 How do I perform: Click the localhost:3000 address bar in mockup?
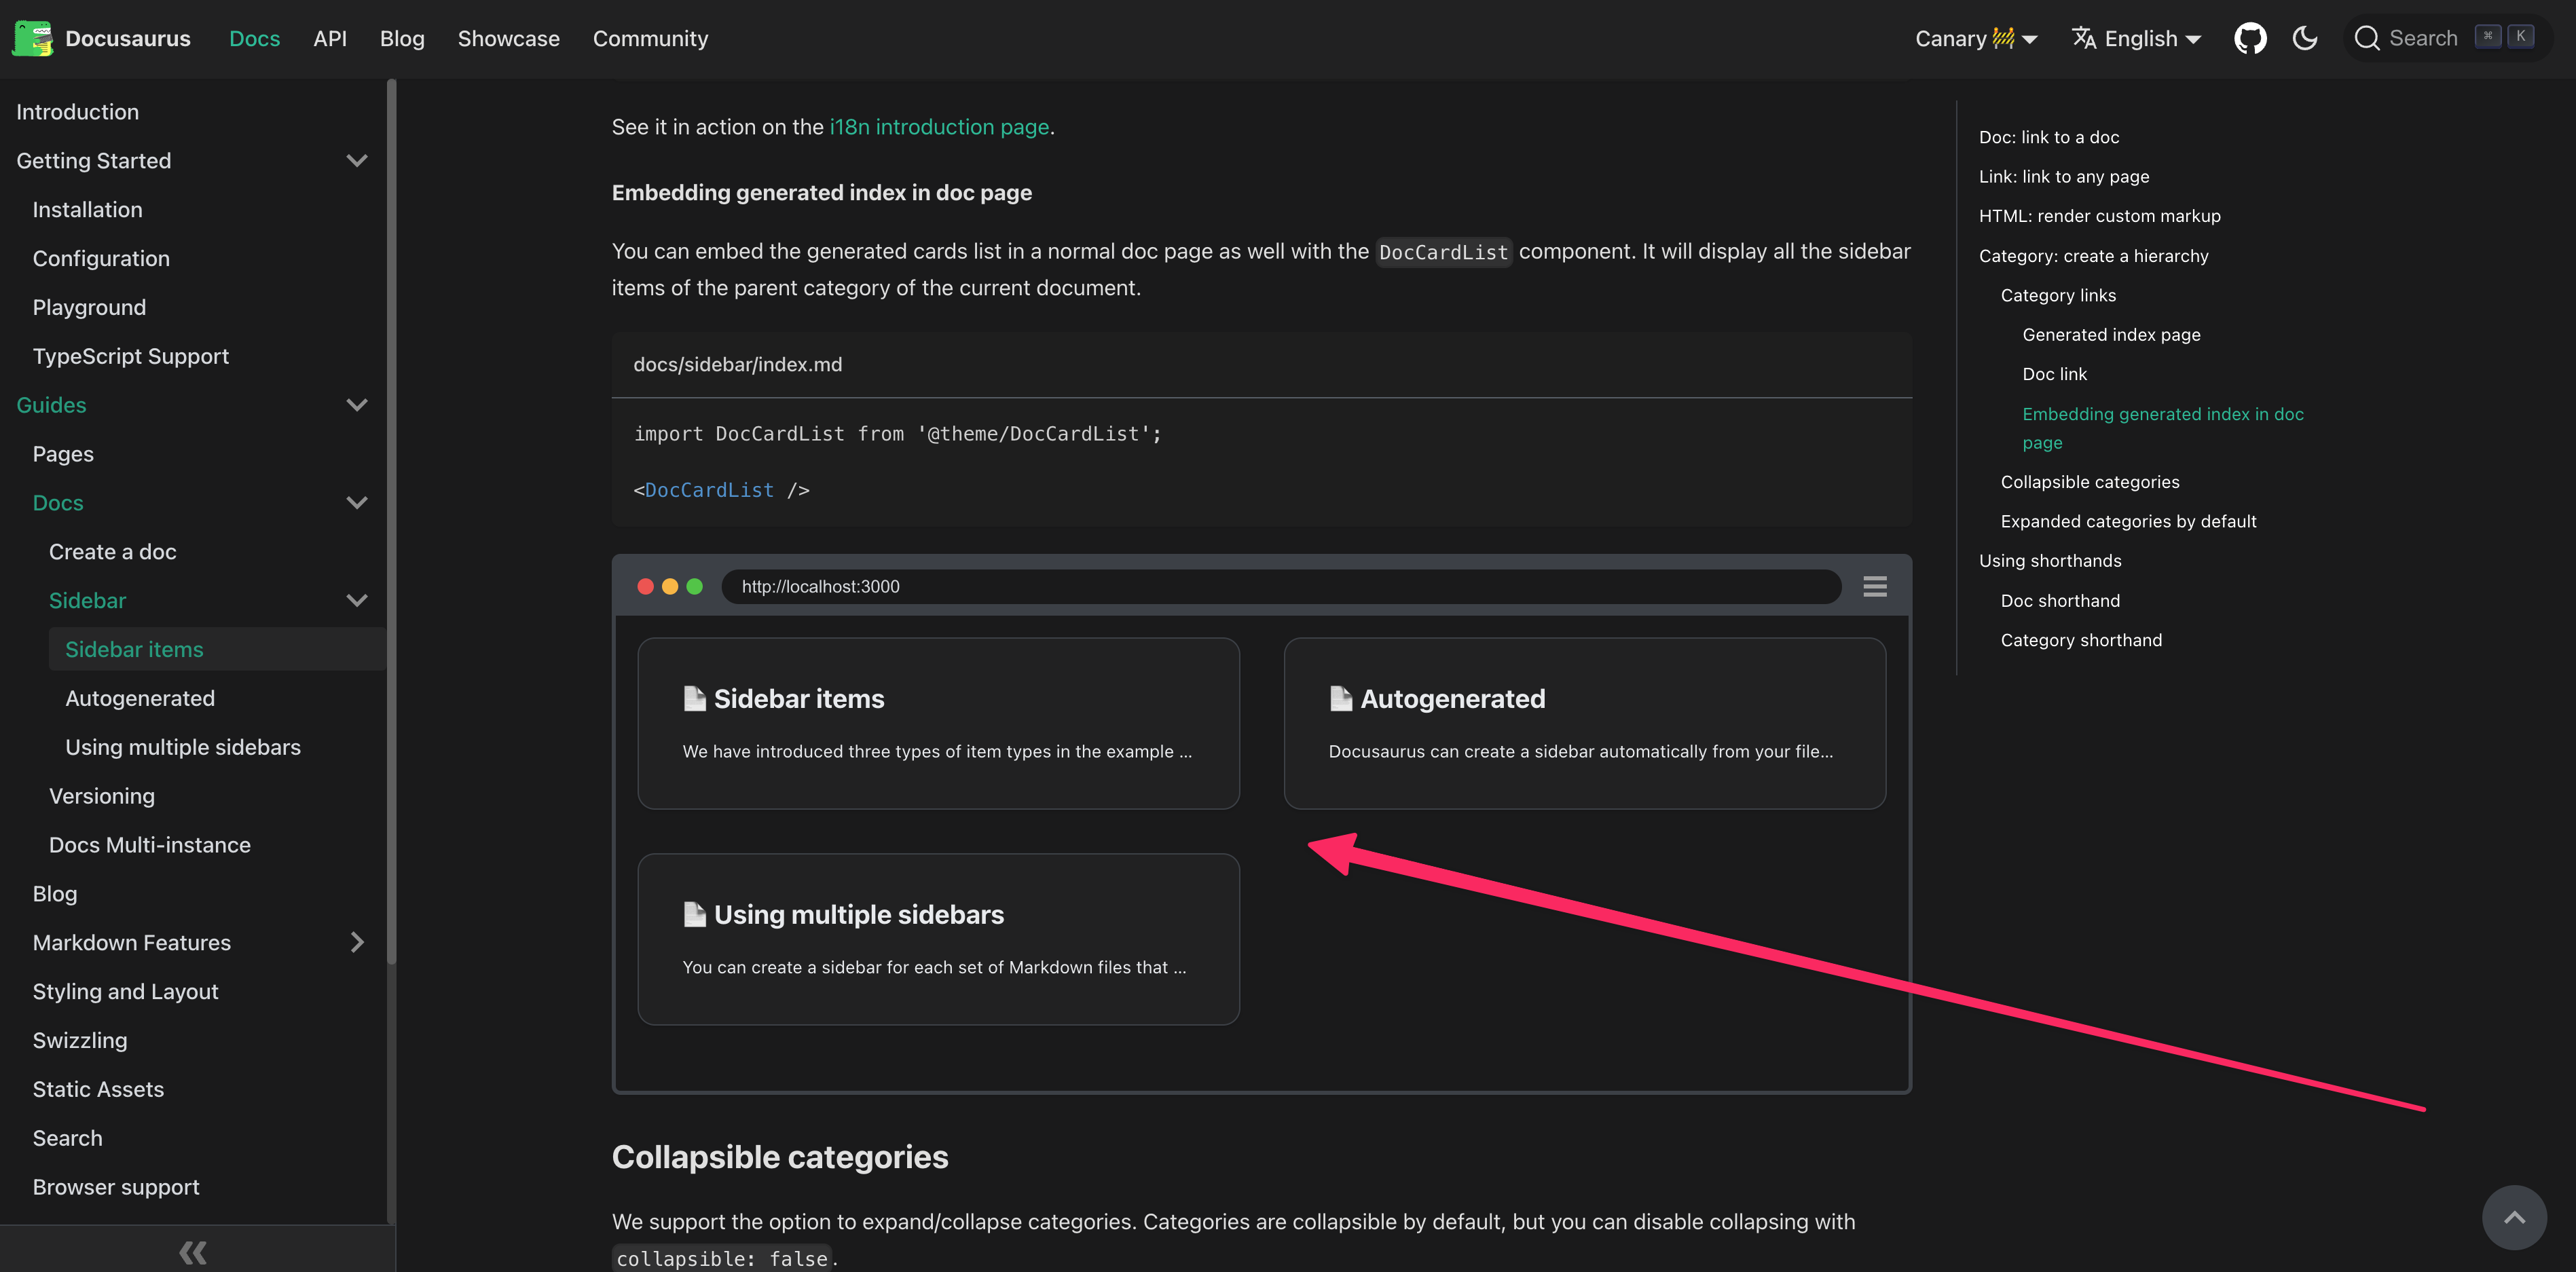pos(1281,587)
